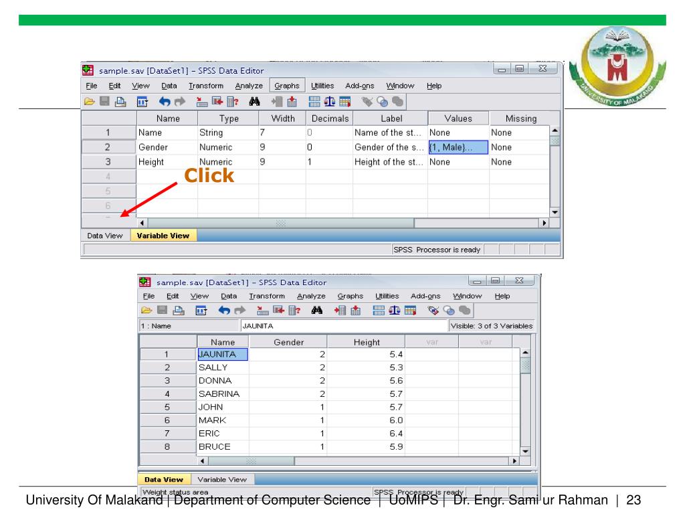This screenshot has height=514, width=685.
Task: Select cases icon in upper window toolbar
Action: click(345, 102)
